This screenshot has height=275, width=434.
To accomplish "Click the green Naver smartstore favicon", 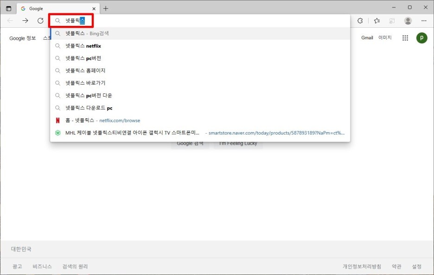I will 57,133.
